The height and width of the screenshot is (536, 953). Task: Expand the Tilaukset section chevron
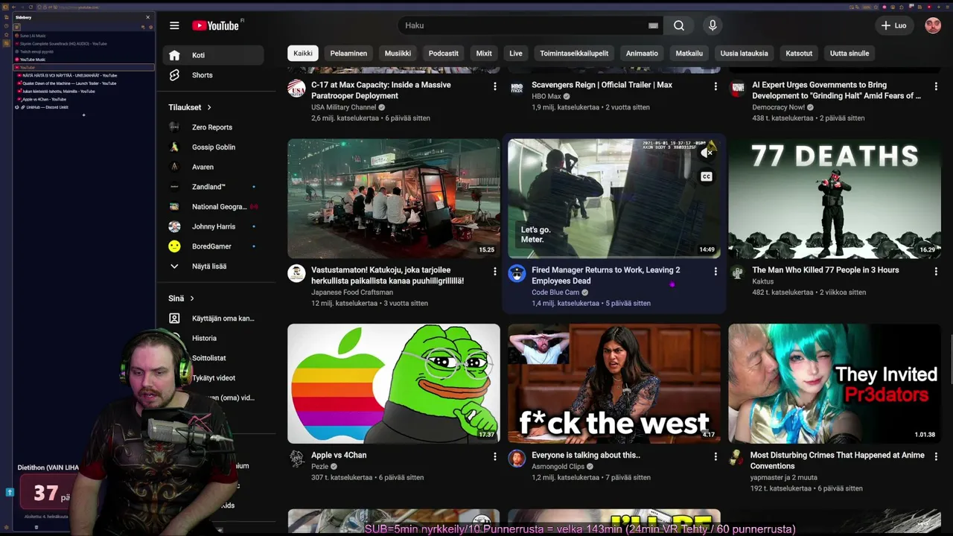pos(209,108)
